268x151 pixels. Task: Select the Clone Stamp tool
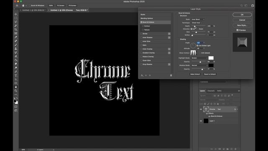coord(16,49)
